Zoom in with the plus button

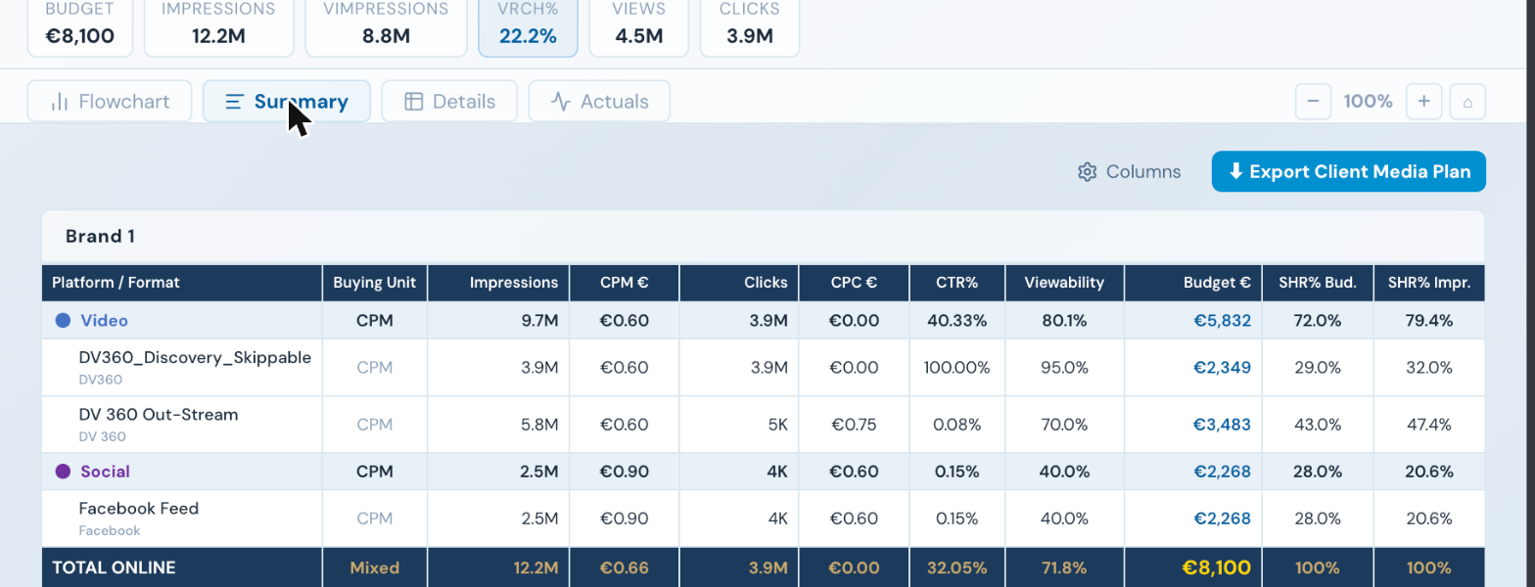point(1424,102)
